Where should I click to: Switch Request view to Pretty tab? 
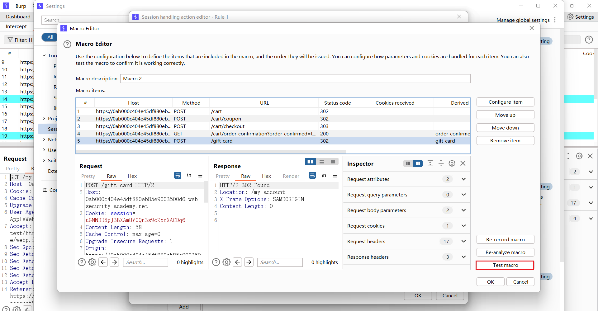[x=88, y=176]
